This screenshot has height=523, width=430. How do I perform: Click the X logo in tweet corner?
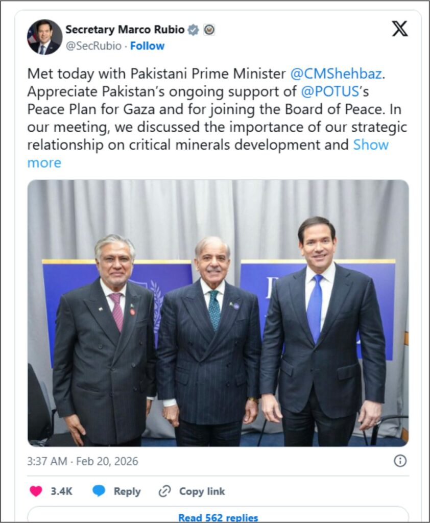(400, 29)
